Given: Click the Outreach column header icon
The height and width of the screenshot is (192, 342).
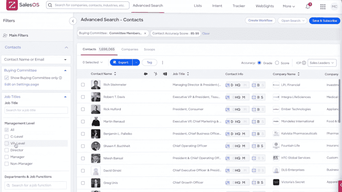Looking at the screenshot, I should (165, 74).
